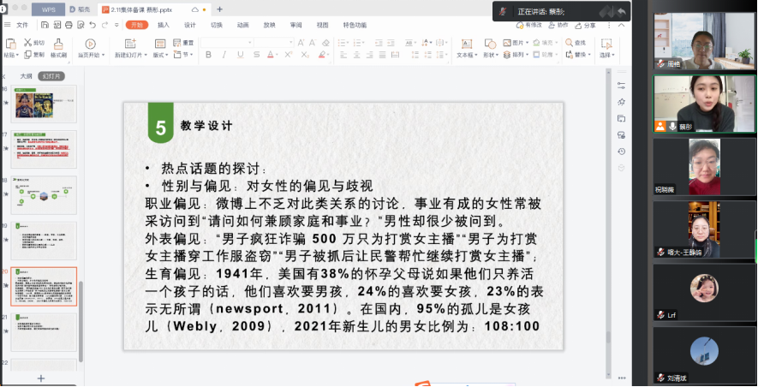Open the Layout (版式) dropdown
The width and height of the screenshot is (758, 387).
(160, 55)
